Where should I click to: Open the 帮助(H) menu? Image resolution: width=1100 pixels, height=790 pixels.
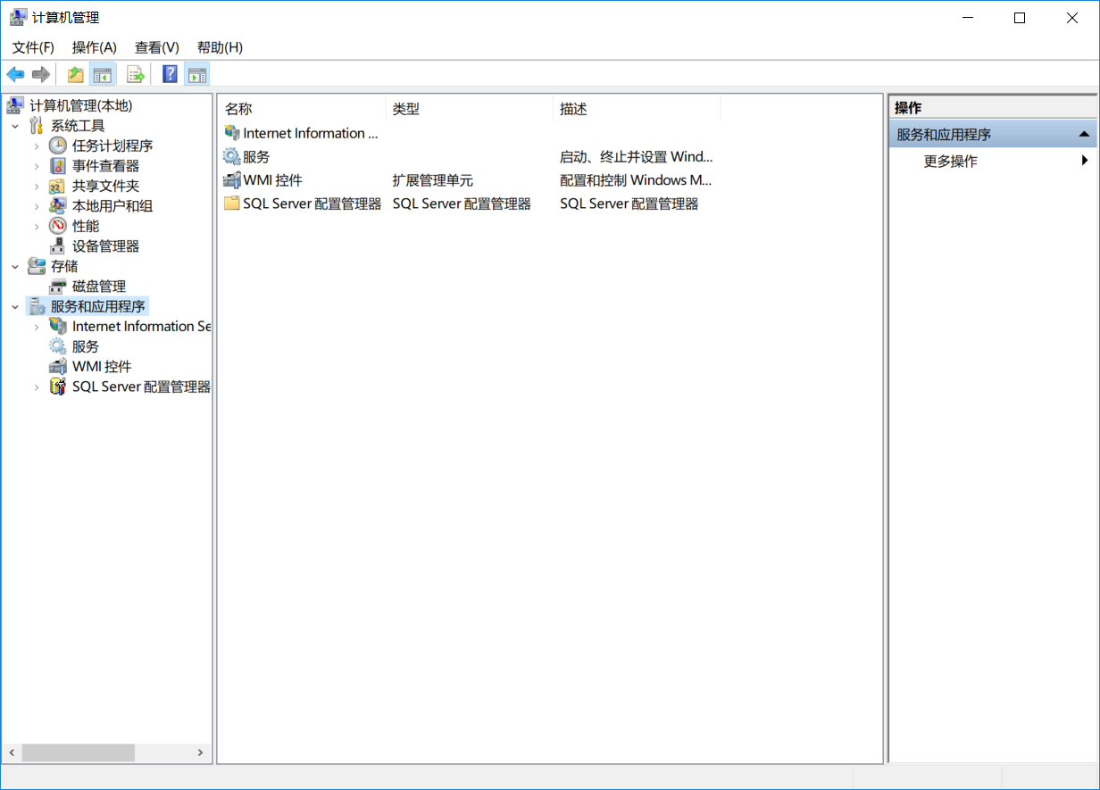[220, 47]
